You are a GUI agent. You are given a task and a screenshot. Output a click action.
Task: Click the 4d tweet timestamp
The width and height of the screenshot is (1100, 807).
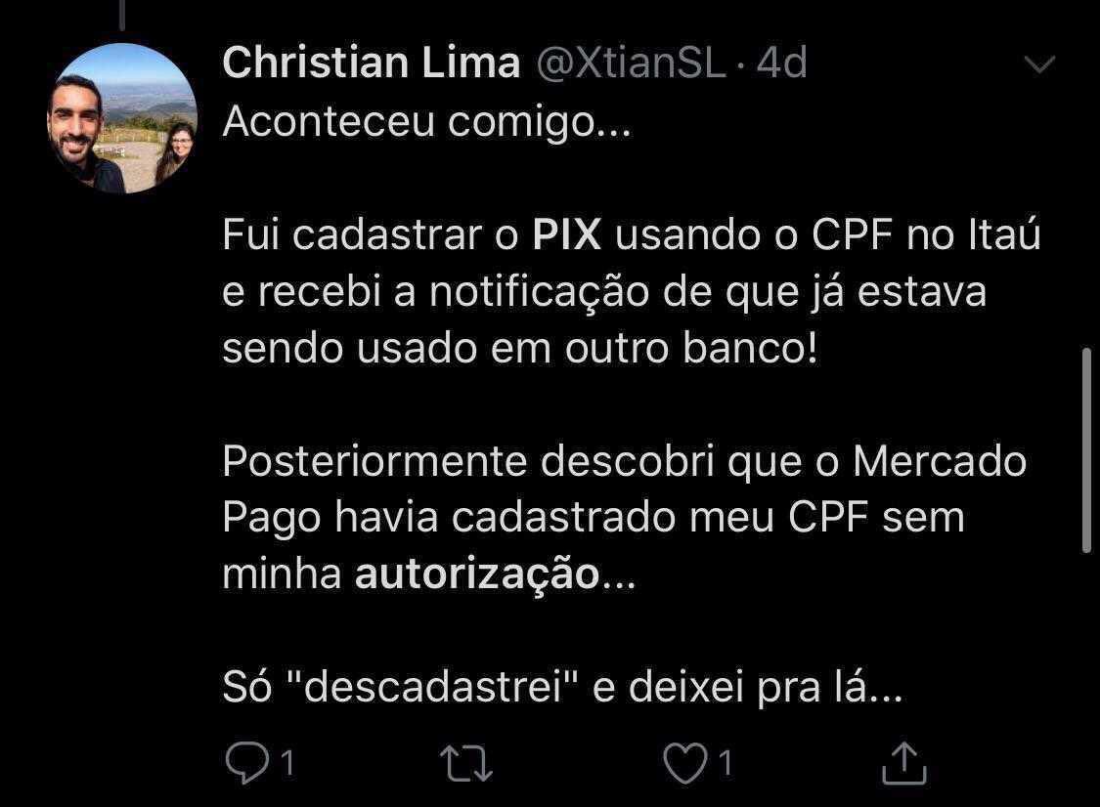pos(782,64)
